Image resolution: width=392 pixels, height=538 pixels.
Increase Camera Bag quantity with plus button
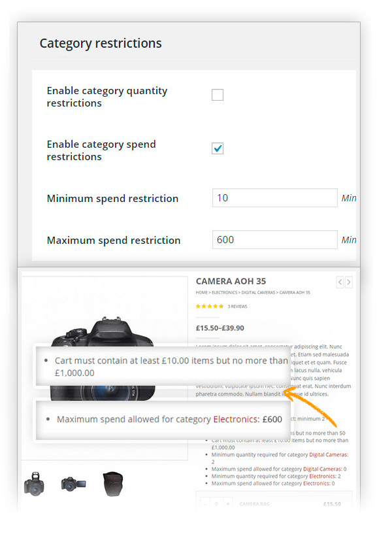point(227,504)
